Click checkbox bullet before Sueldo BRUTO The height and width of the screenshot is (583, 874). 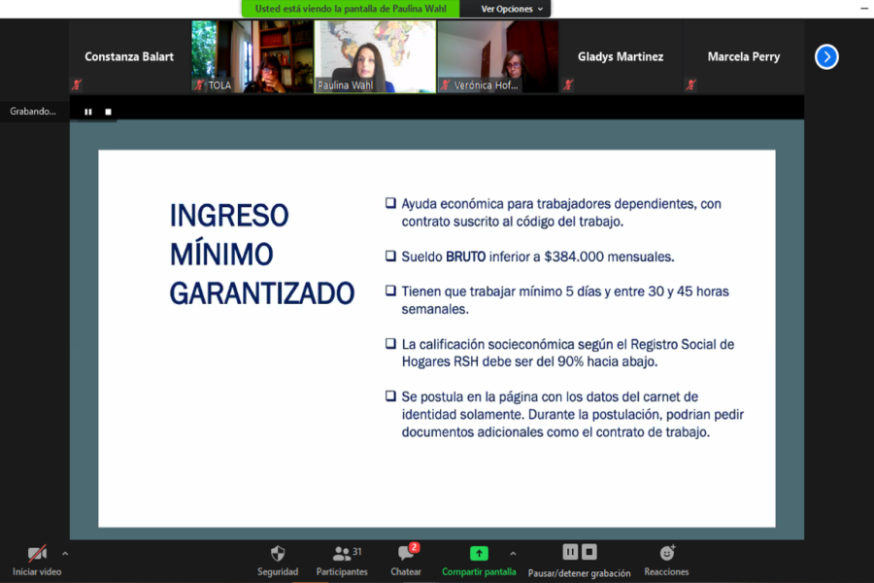point(390,257)
